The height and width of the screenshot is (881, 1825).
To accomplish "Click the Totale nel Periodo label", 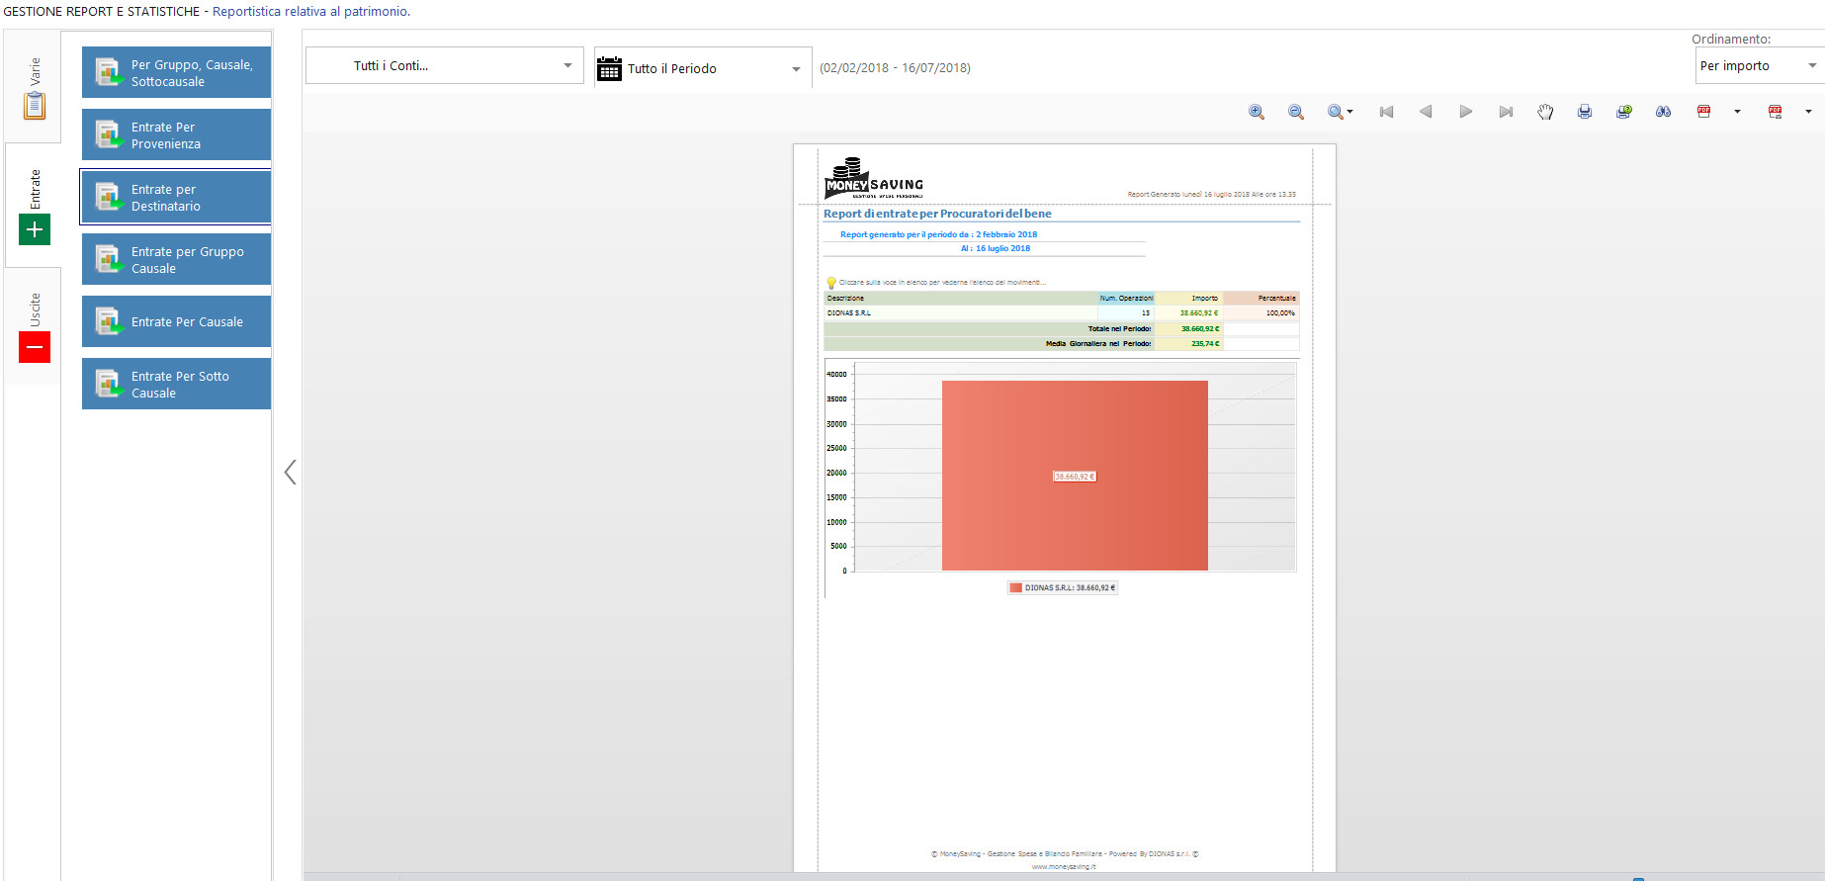I will 1119,328.
